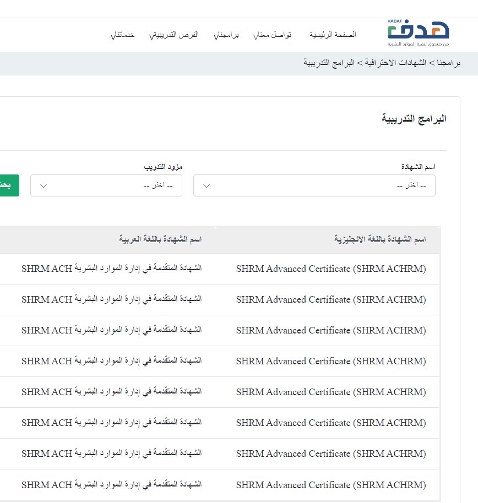Click the البرامج التدريبية breadcrumb entry
This screenshot has height=503, width=478.
(327, 63)
